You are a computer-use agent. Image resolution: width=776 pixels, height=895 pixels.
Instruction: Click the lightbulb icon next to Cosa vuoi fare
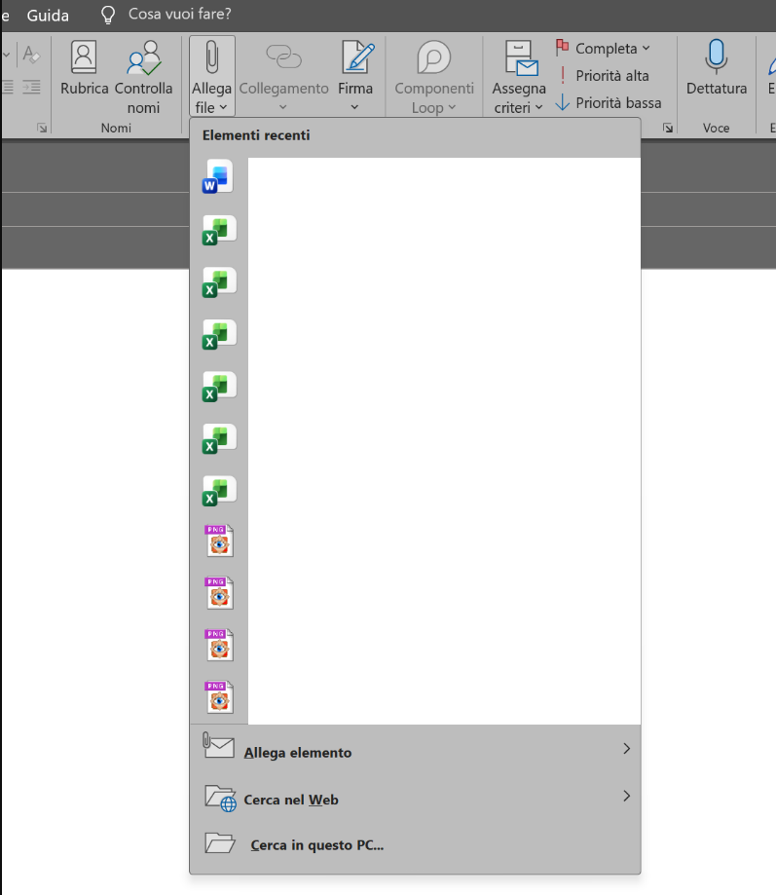(x=108, y=15)
